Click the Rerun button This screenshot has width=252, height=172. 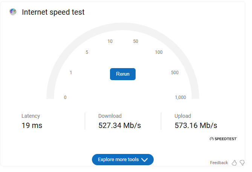[123, 74]
